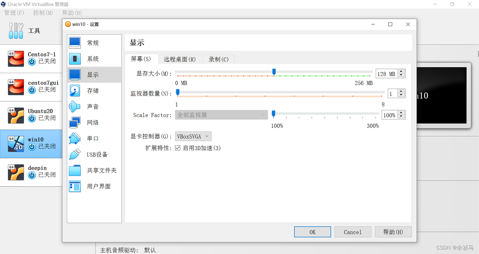Click the Scale Factor slider handle
The height and width of the screenshot is (254, 479).
274,114
